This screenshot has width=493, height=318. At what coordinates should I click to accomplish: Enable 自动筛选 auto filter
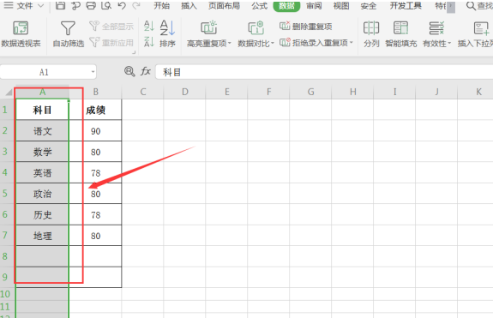point(69,34)
